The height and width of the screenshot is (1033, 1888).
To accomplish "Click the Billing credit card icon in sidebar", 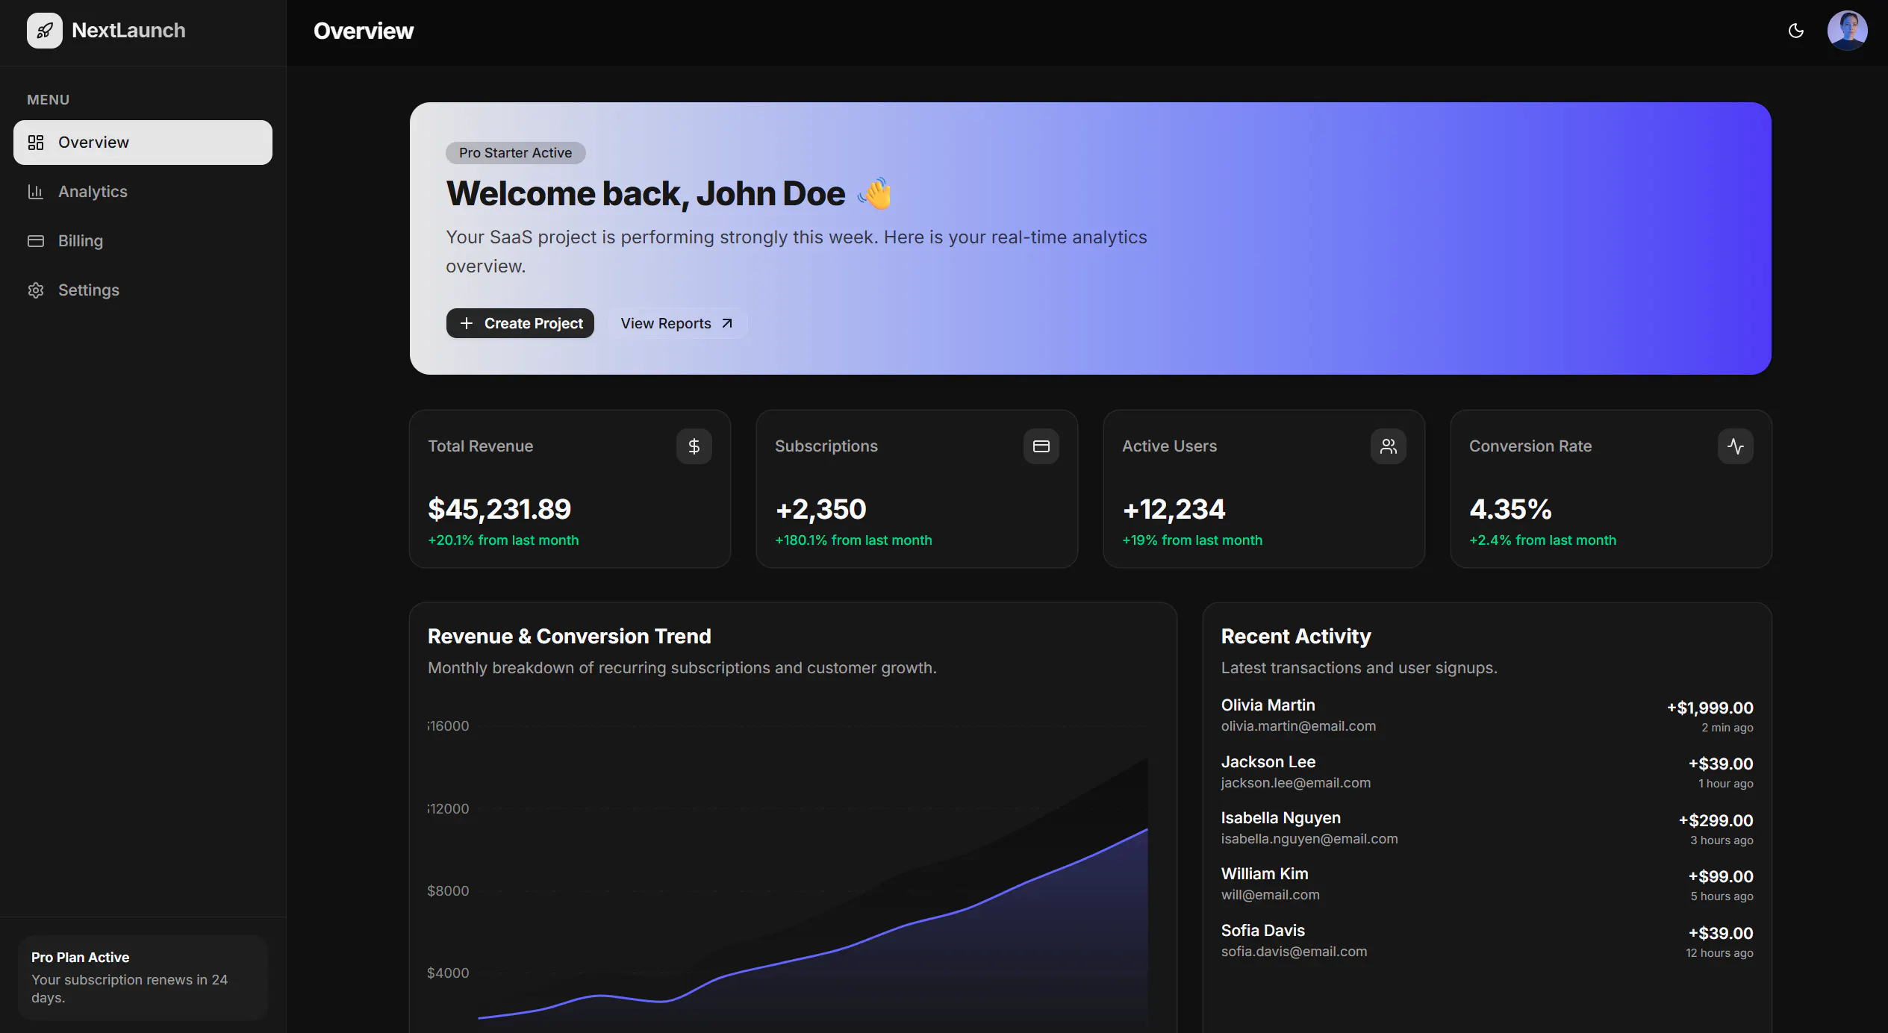I will click(x=36, y=241).
